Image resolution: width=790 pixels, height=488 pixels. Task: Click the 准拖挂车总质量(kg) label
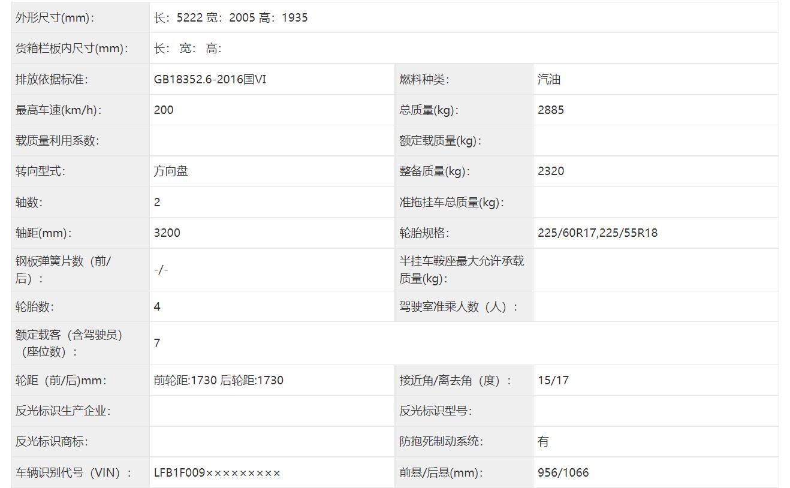coord(451,202)
